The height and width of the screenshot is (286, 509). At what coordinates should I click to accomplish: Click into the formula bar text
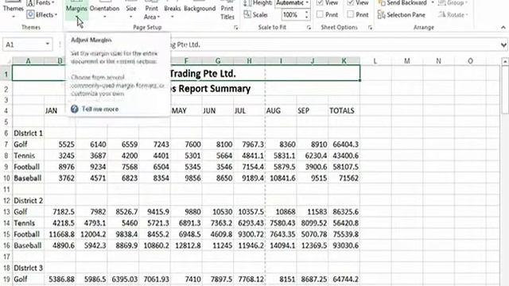[x=334, y=44]
